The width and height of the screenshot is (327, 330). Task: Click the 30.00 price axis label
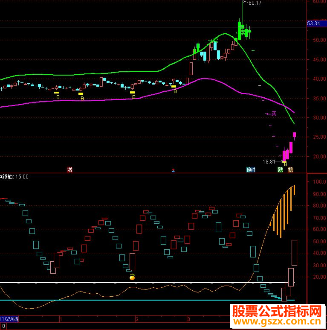click(x=319, y=118)
